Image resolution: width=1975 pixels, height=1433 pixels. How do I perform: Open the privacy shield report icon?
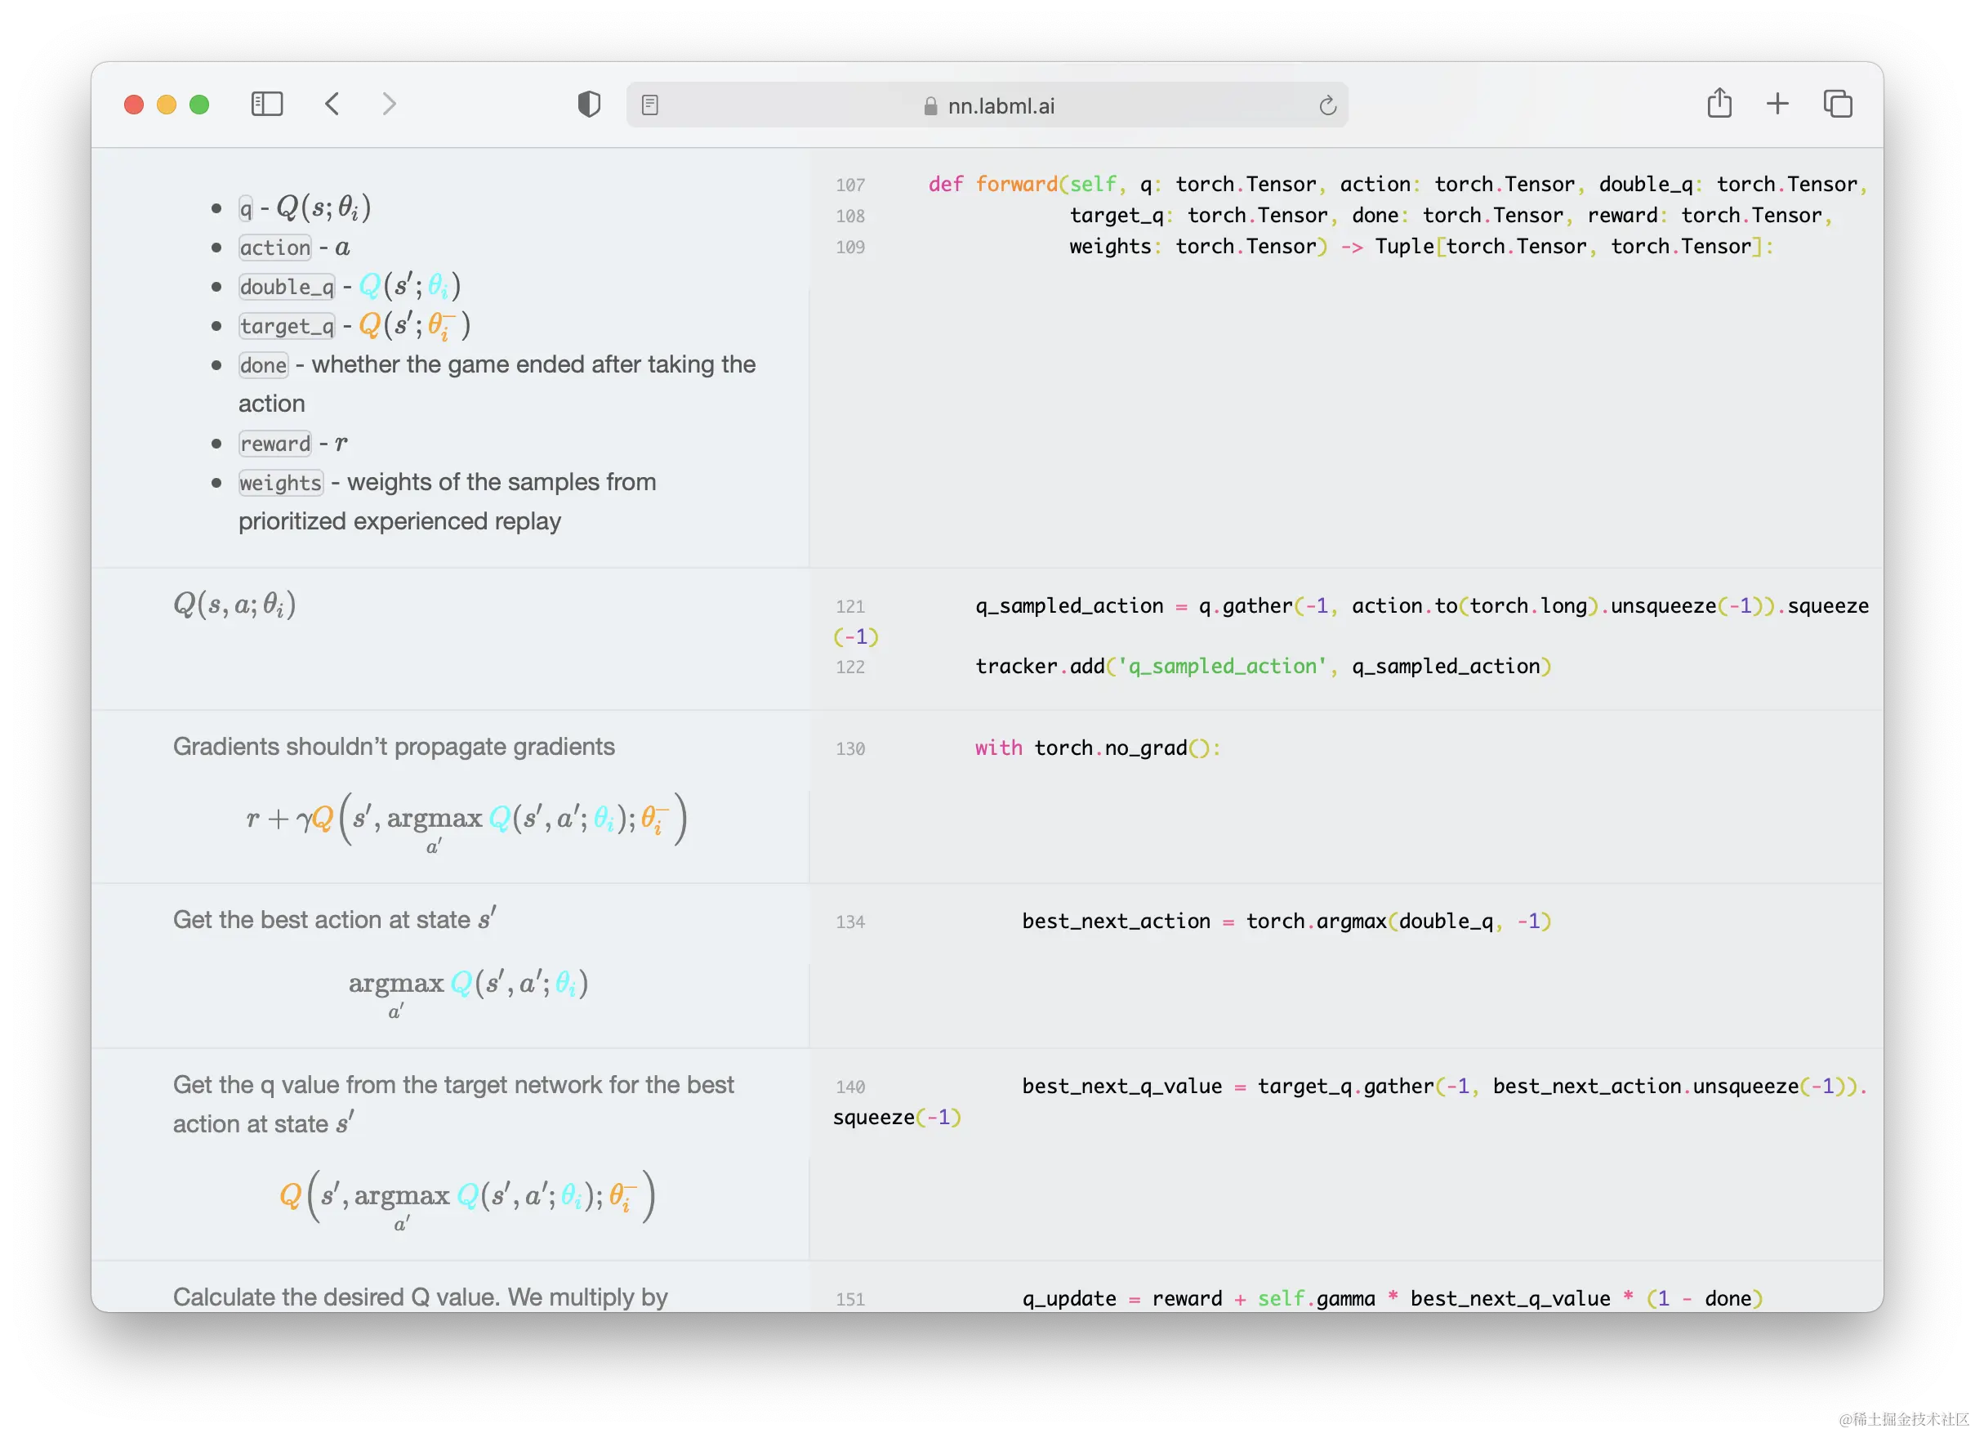click(589, 105)
